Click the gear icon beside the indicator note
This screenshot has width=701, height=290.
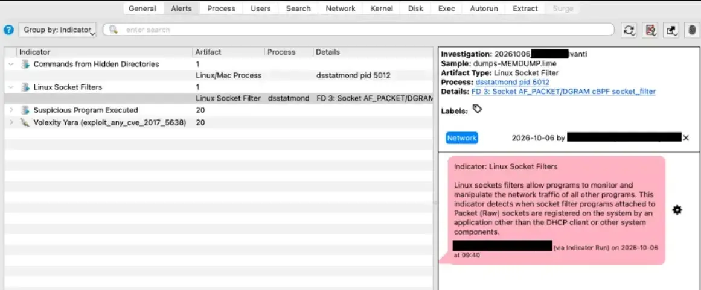coord(677,210)
